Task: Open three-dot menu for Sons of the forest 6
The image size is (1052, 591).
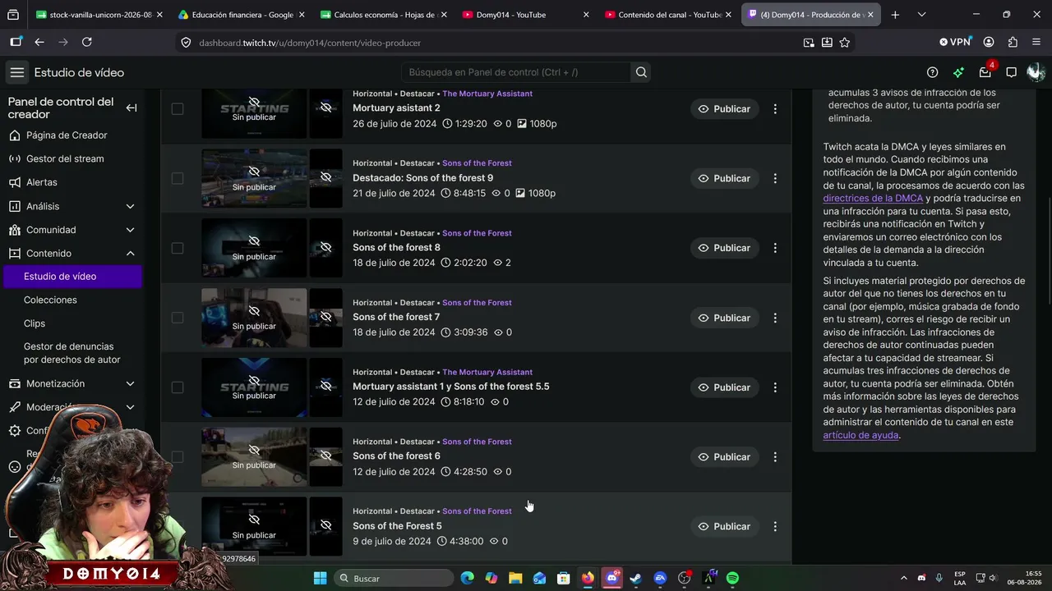Action: click(x=775, y=456)
